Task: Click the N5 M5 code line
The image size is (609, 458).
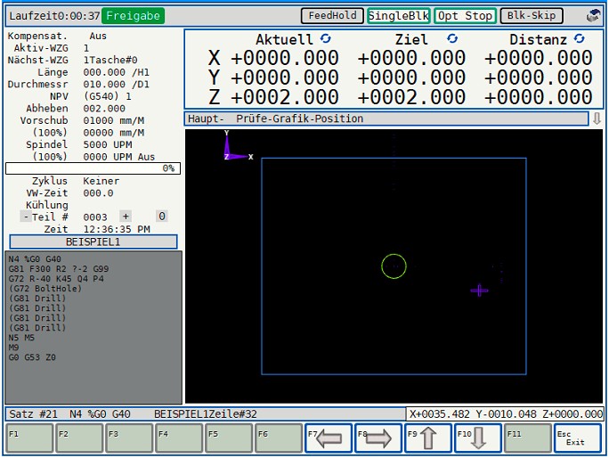Action: pos(21,338)
